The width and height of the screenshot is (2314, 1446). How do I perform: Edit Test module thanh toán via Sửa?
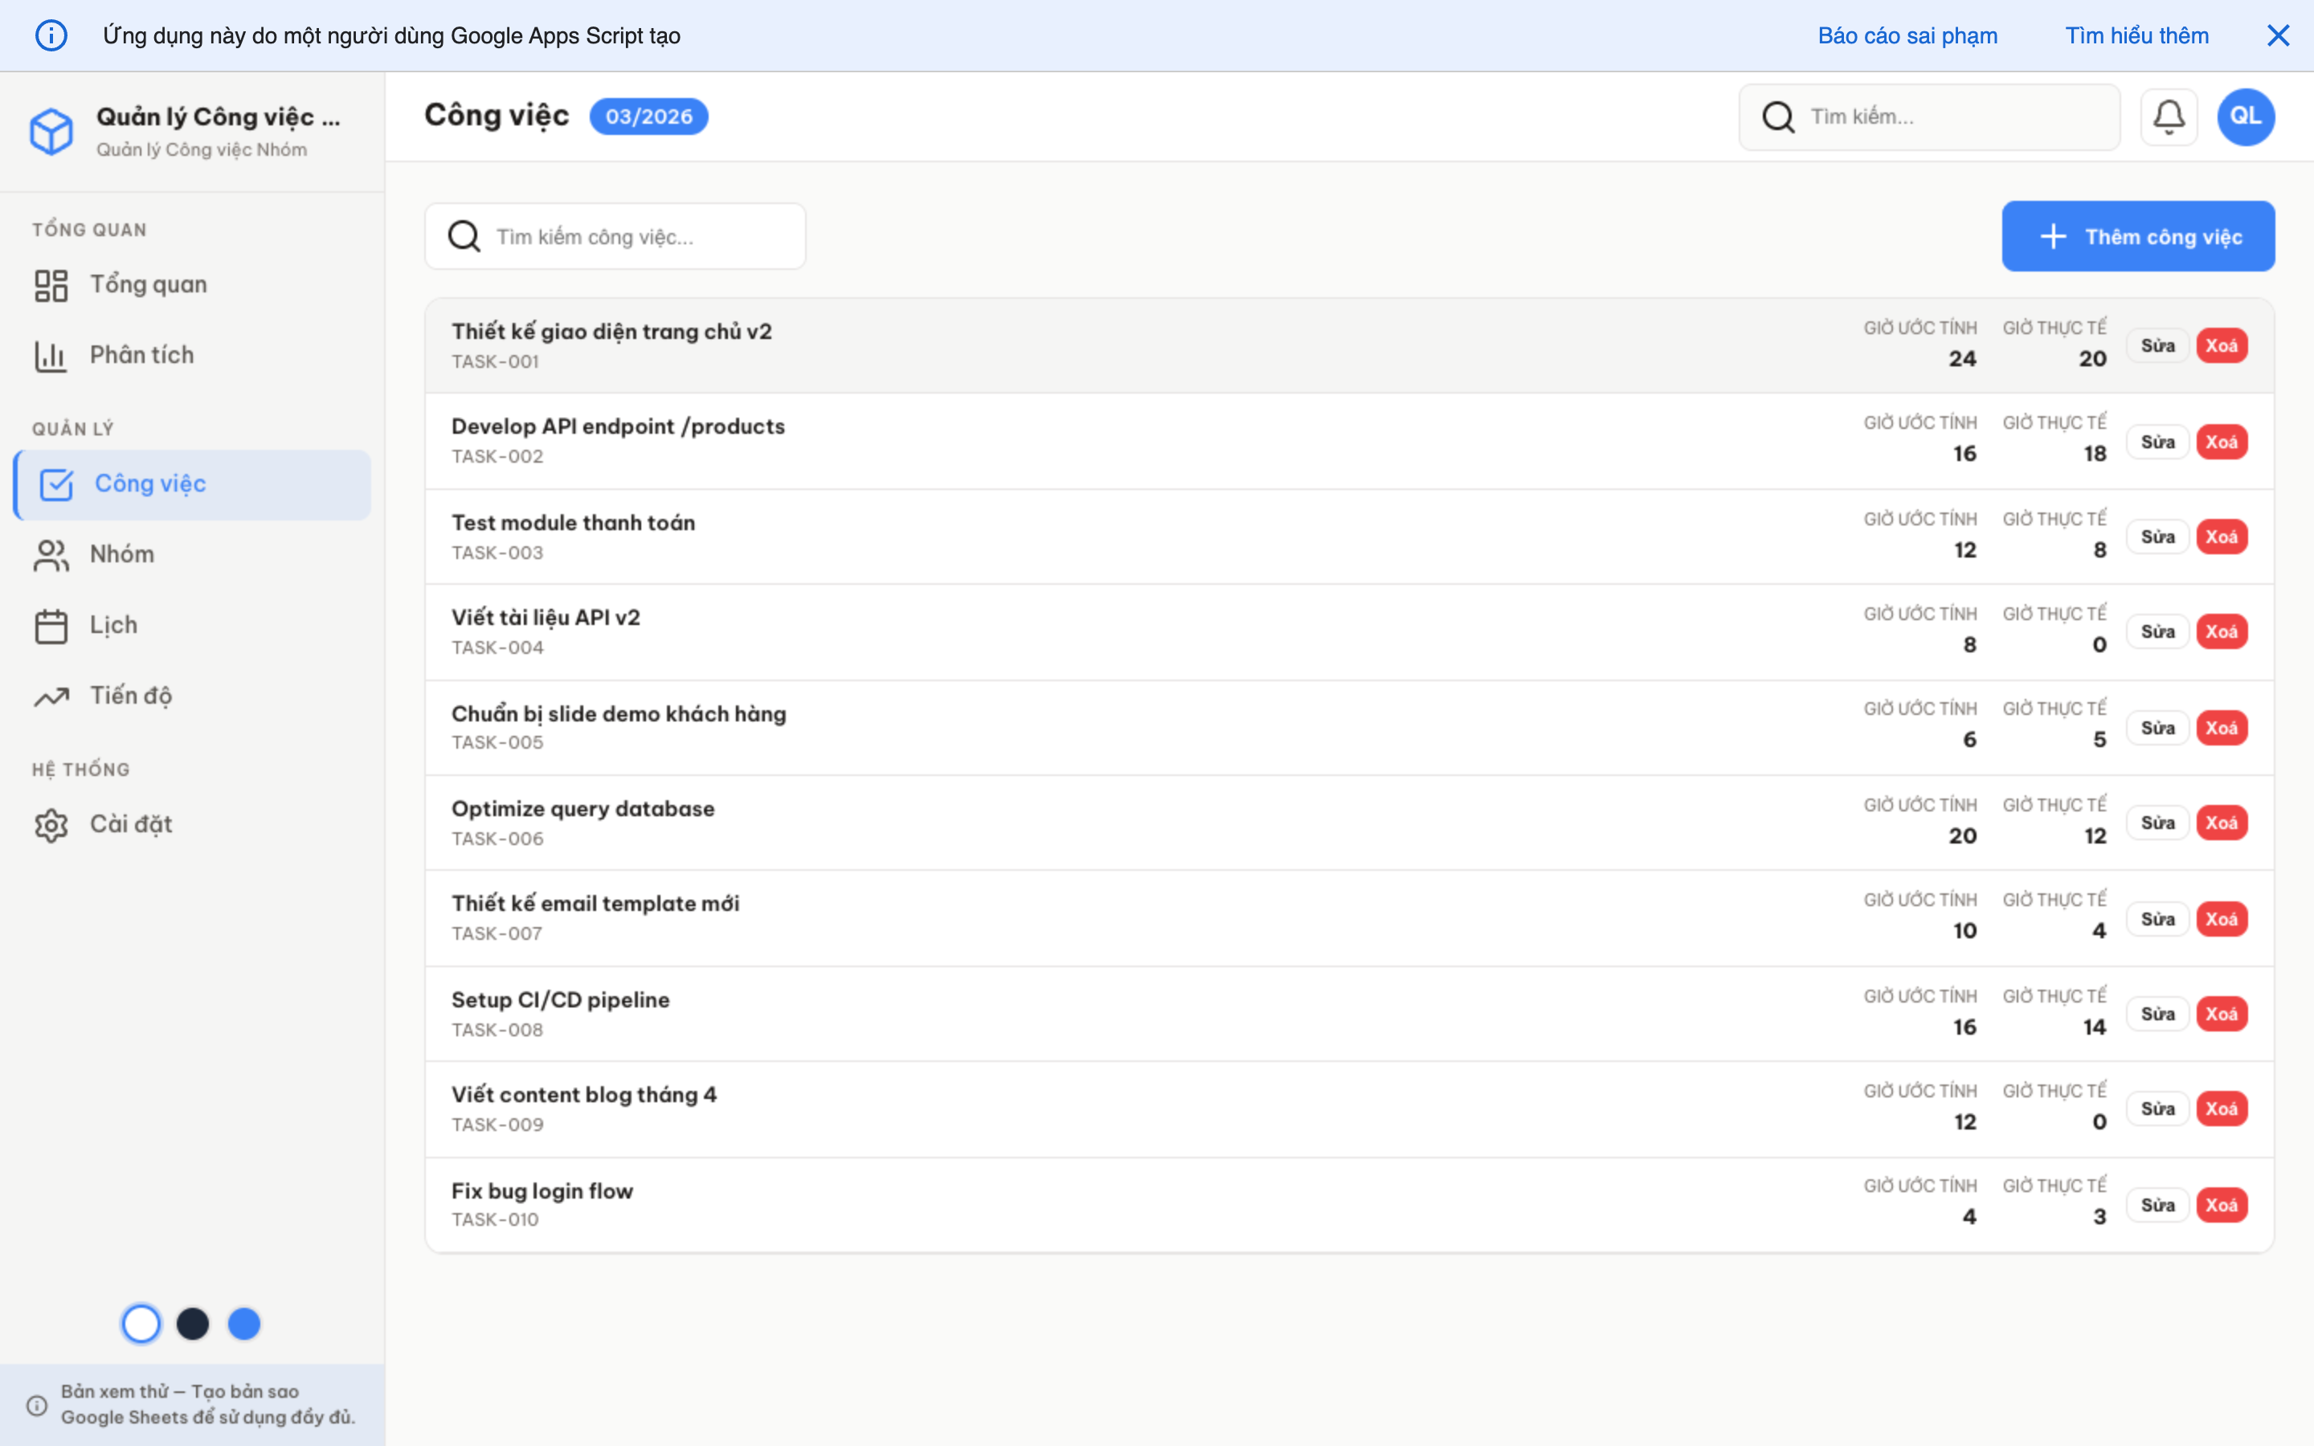click(2158, 536)
